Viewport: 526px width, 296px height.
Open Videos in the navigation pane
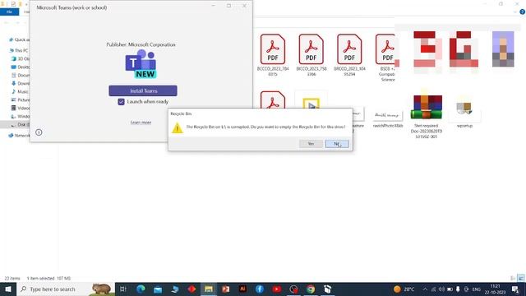pyautogui.click(x=21, y=108)
